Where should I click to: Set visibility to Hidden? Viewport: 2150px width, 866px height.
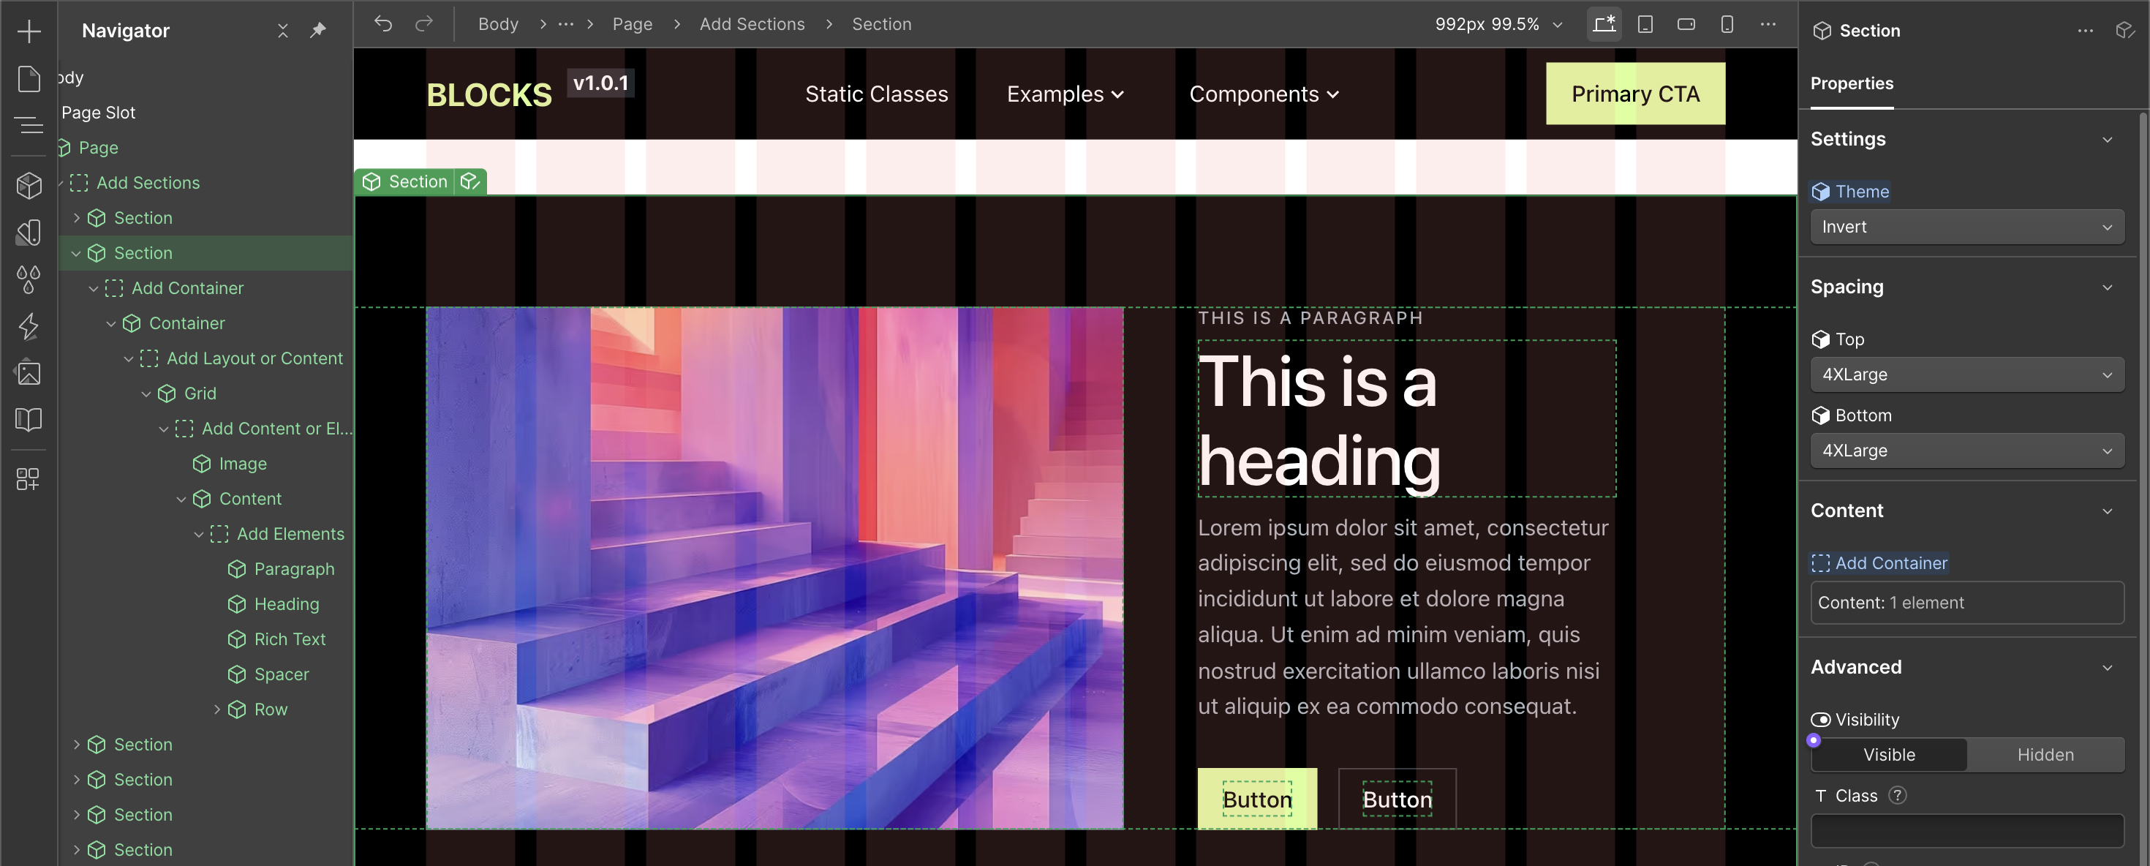tap(2045, 754)
